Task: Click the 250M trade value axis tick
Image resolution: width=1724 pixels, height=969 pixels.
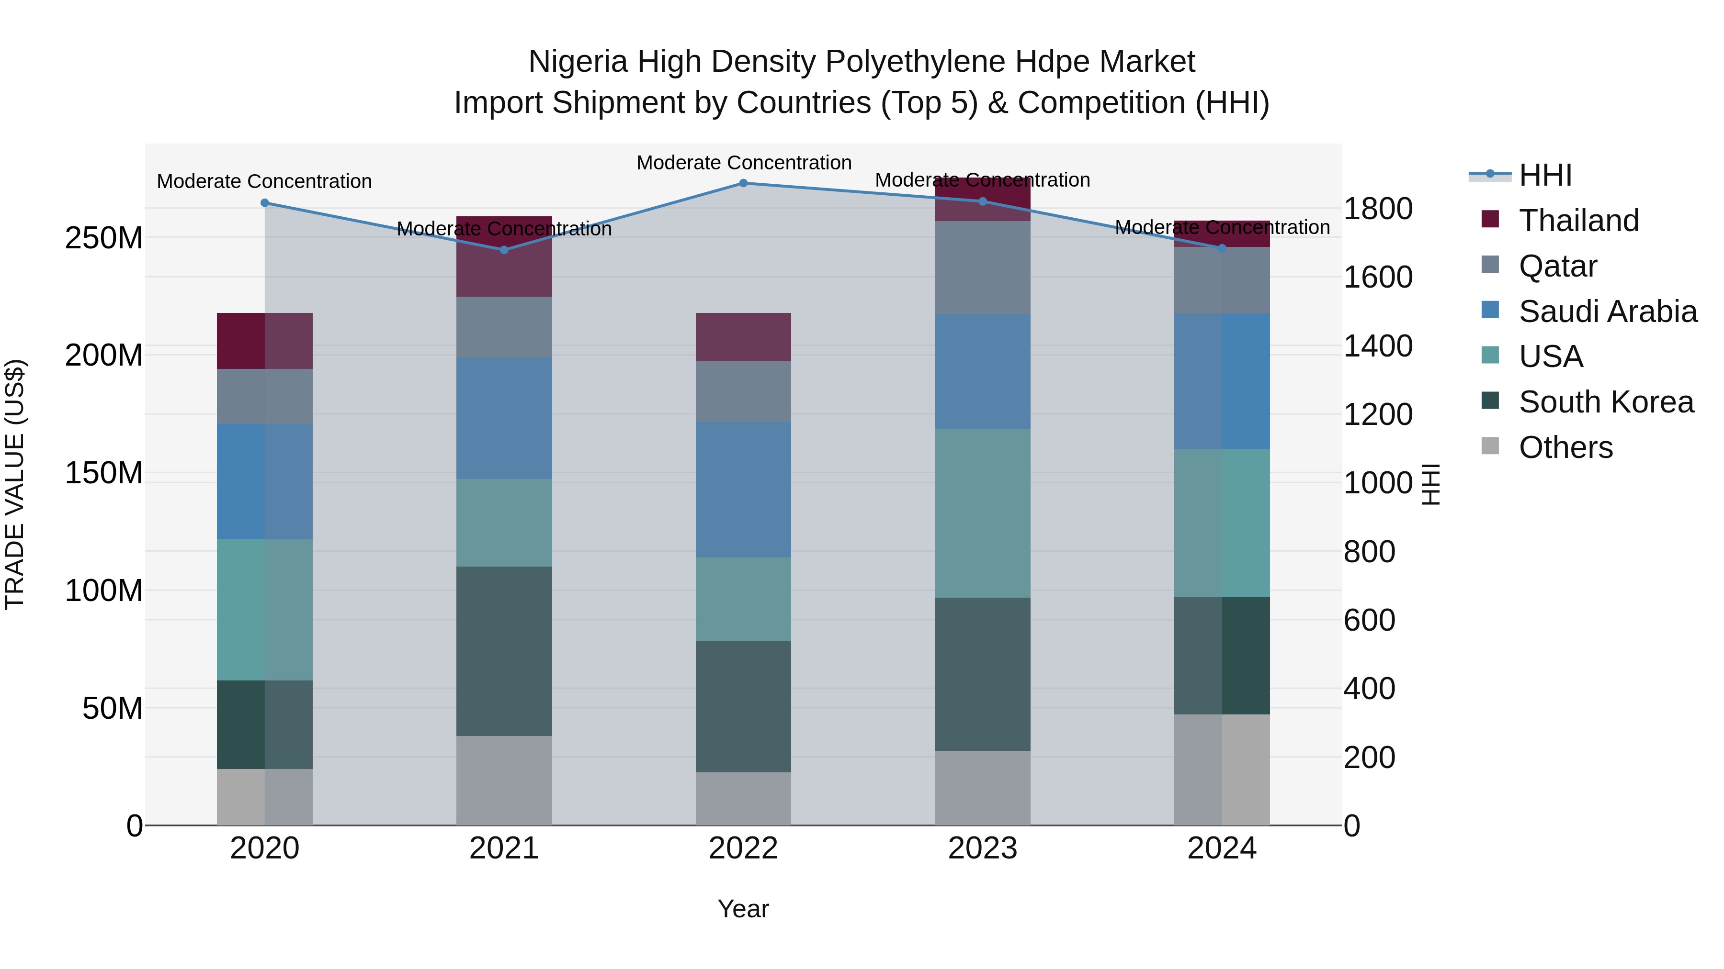Action: pyautogui.click(x=104, y=238)
